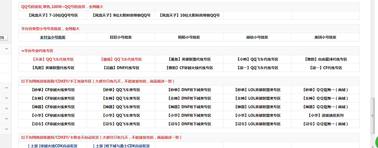
Task: Click red heading mentioning 卡密全天自动发货
Action: pyautogui.click(x=101, y=137)
